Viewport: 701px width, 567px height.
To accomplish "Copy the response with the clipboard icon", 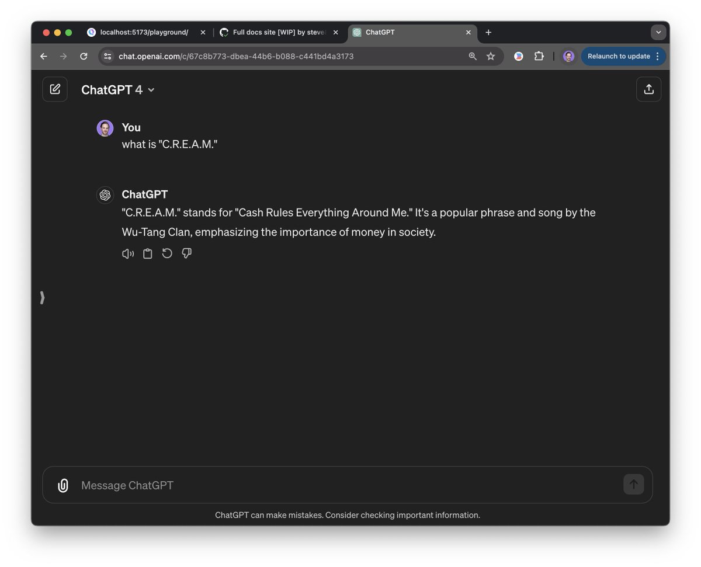I will tap(148, 253).
